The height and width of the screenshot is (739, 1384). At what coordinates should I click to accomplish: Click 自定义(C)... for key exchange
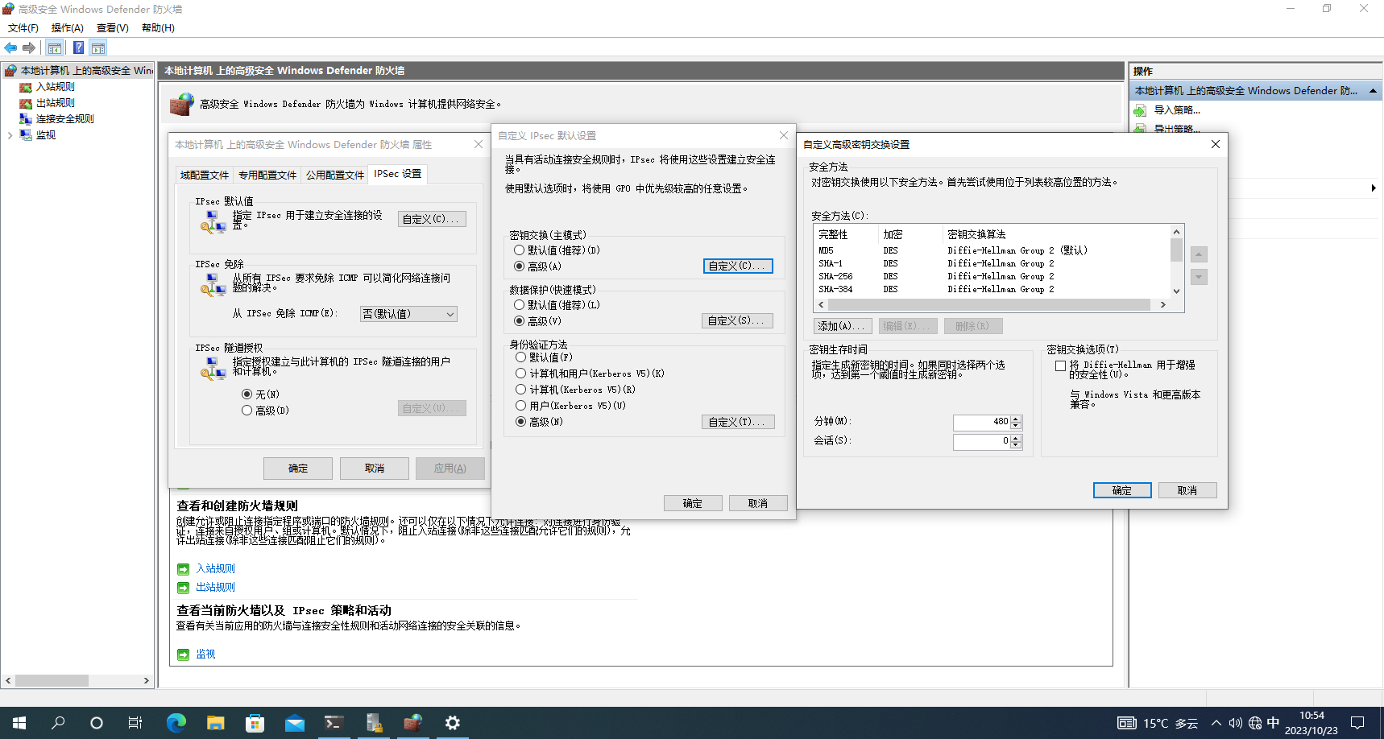[x=738, y=266]
